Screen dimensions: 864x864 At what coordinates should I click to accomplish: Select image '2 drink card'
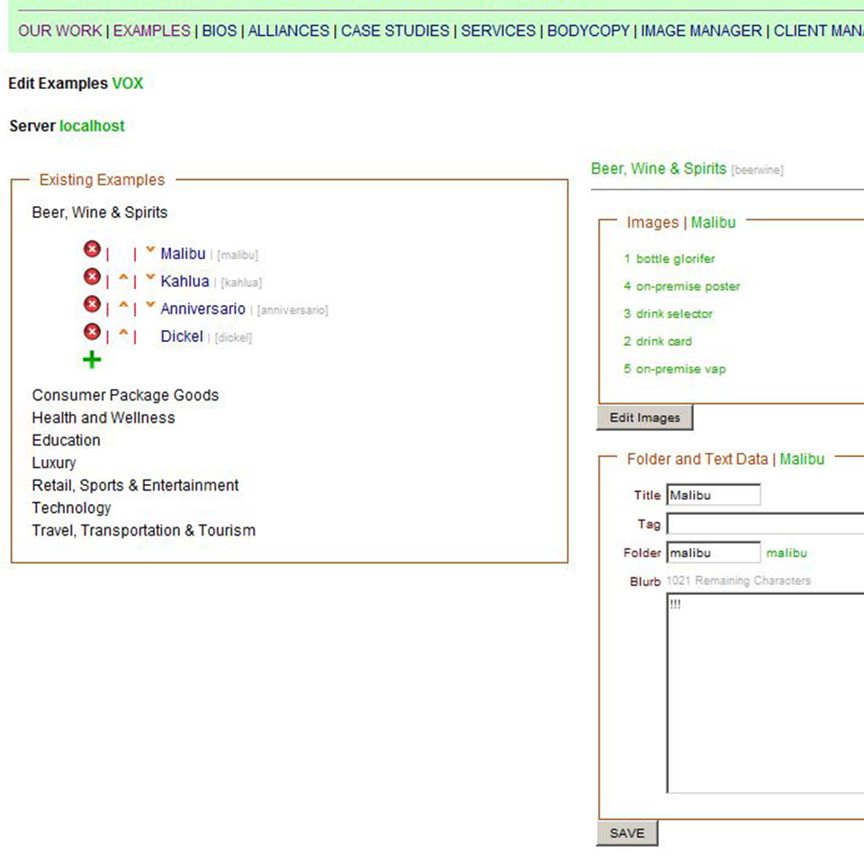657,342
